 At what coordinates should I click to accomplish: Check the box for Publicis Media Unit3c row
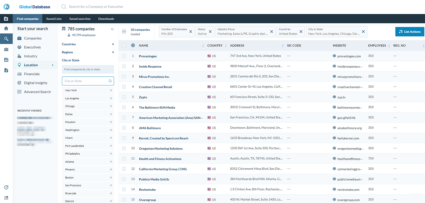(124, 179)
